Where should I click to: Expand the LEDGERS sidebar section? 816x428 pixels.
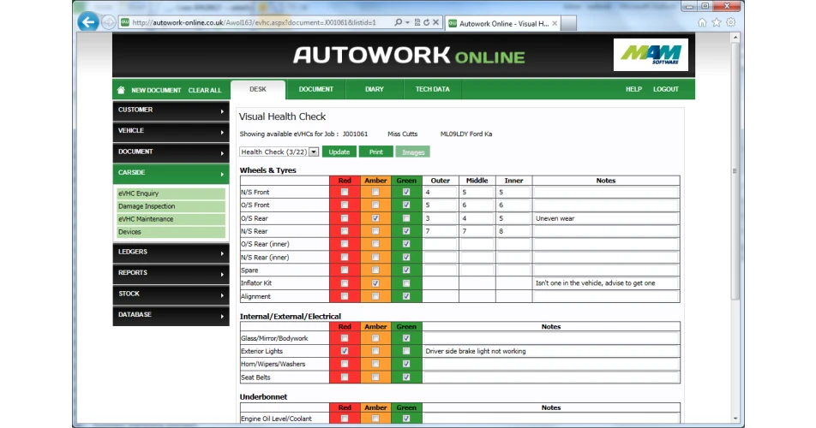(171, 253)
